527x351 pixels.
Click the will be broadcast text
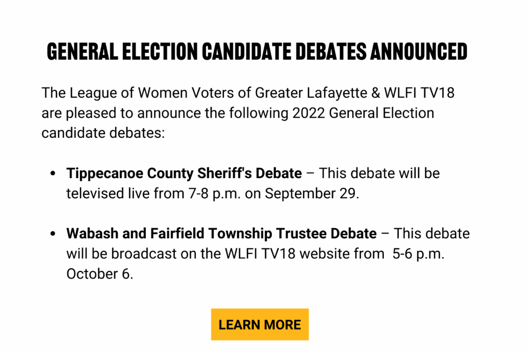(121, 254)
